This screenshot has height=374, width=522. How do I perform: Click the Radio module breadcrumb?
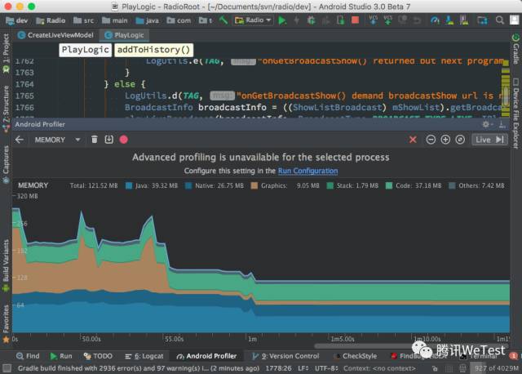[51, 20]
